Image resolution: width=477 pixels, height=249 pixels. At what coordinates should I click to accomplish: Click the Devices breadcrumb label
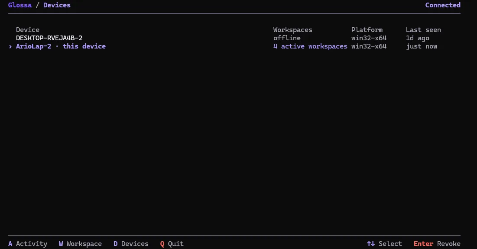[57, 5]
